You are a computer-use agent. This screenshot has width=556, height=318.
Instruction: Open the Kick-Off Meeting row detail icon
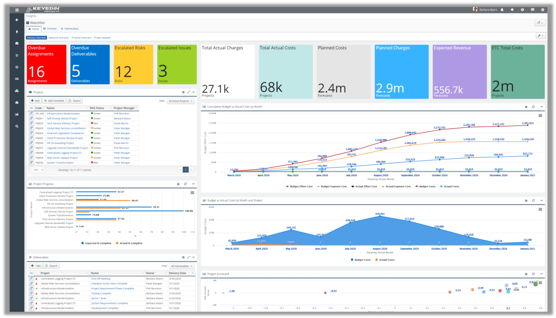[31, 279]
